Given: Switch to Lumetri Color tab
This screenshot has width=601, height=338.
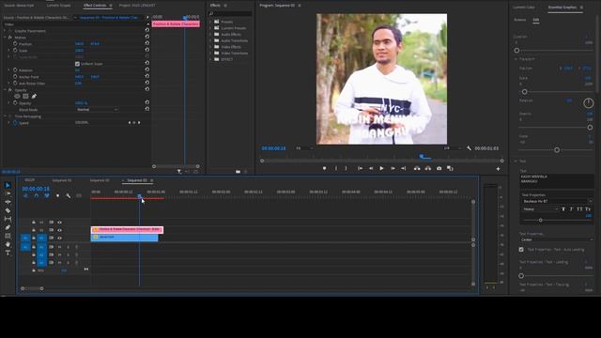Looking at the screenshot, I should (x=524, y=7).
